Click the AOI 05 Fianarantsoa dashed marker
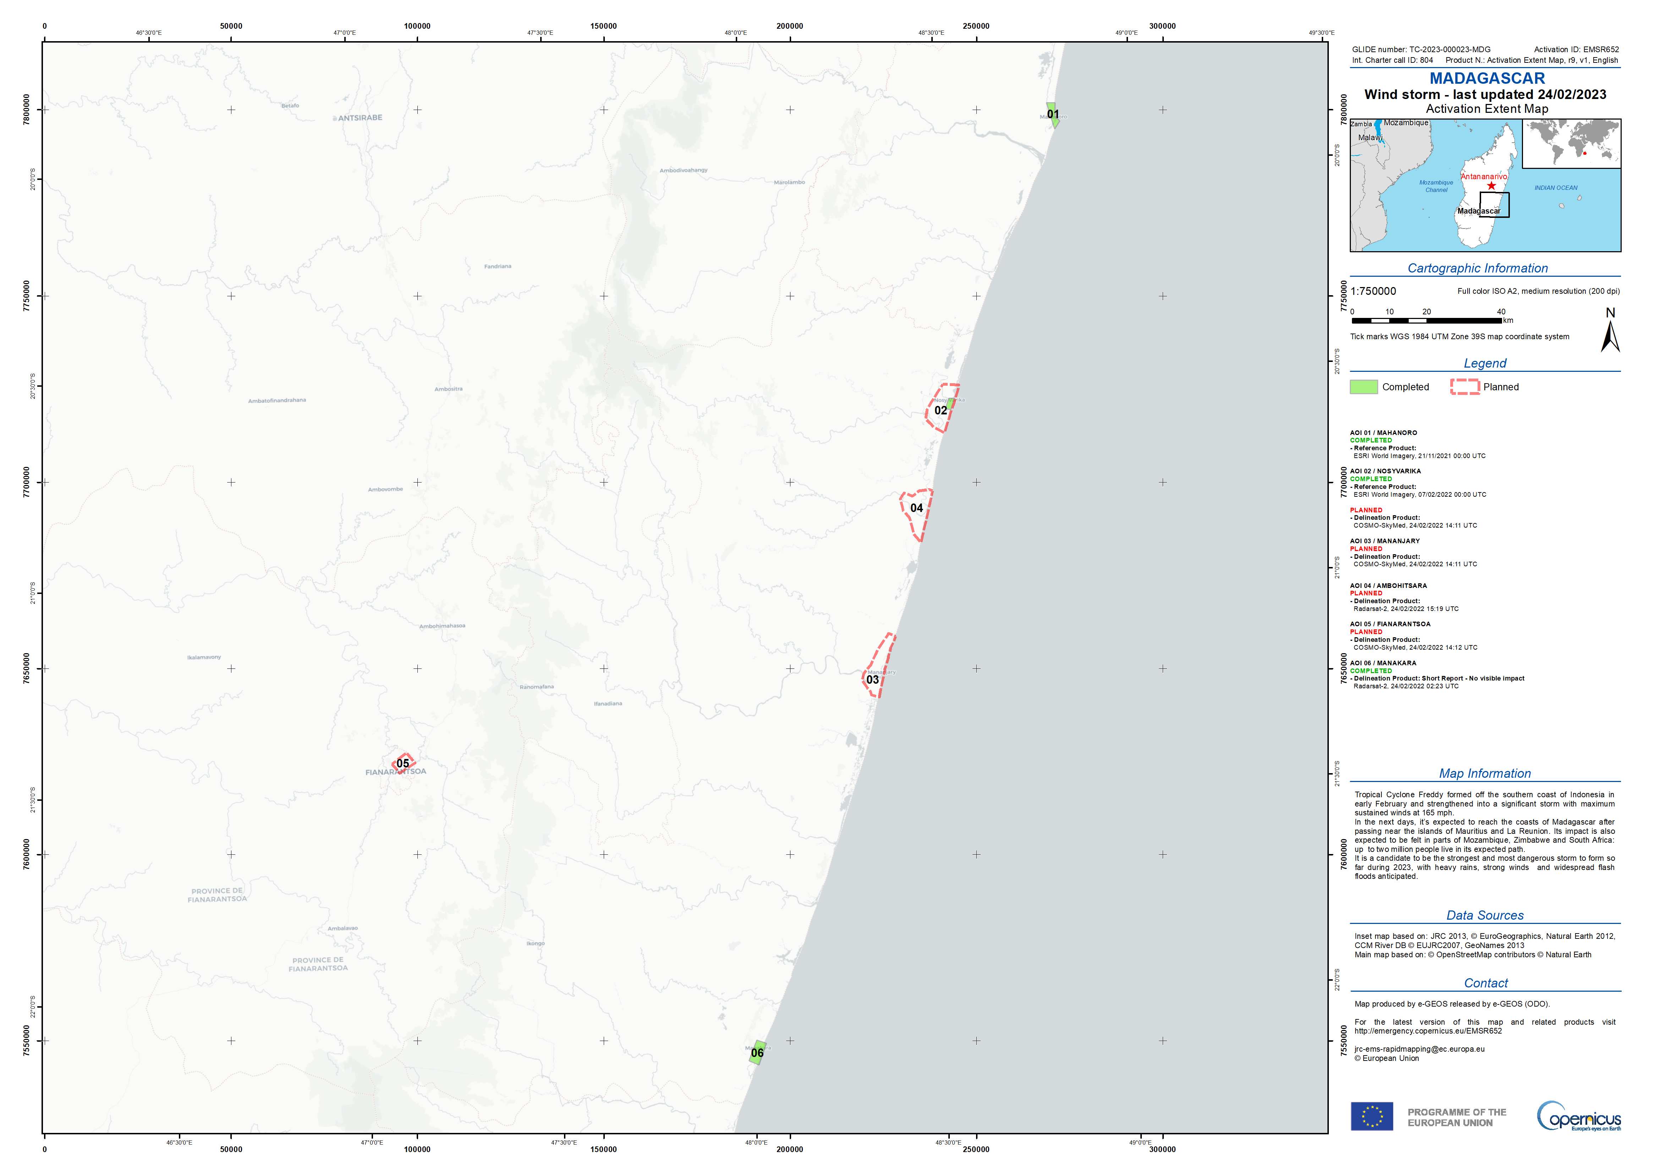This screenshot has width=1660, height=1173. pyautogui.click(x=404, y=763)
